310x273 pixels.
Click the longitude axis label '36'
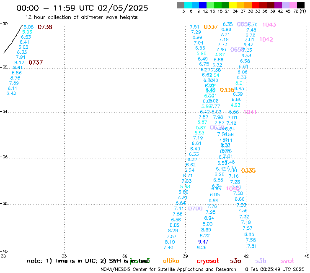pyautogui.click(x=125, y=256)
